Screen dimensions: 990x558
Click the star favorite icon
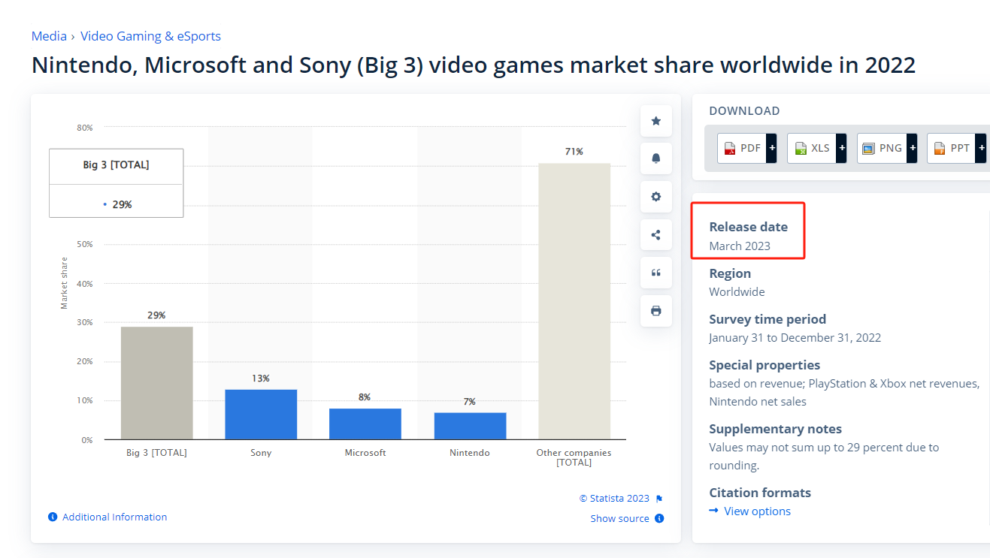tap(655, 120)
